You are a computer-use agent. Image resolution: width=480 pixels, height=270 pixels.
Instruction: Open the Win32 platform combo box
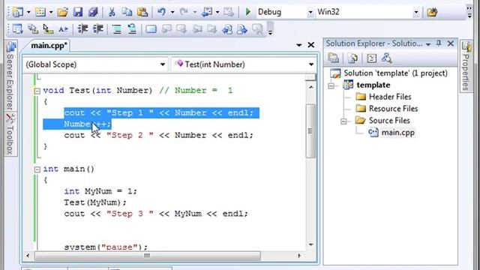point(367,12)
